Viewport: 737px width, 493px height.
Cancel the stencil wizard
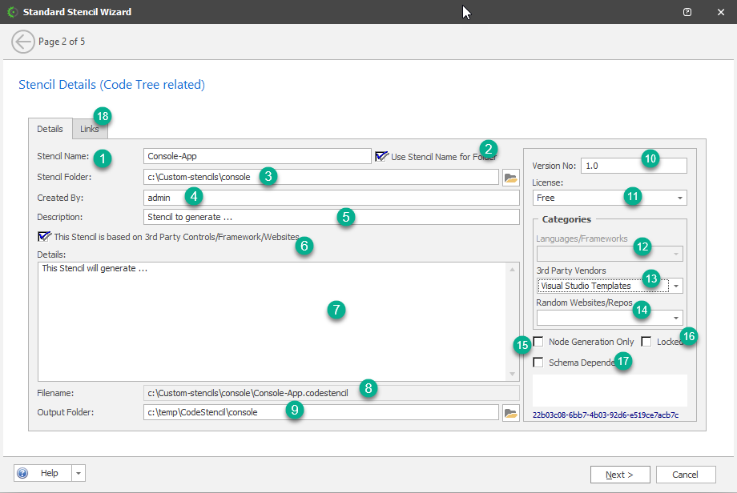[x=685, y=475]
